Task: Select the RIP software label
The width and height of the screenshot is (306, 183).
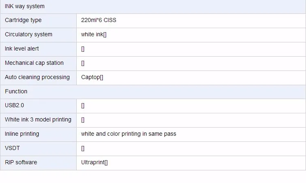Action: coord(21,163)
